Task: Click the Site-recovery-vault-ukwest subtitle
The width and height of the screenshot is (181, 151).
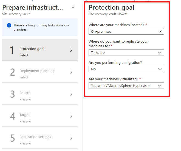Action: [x=108, y=14]
